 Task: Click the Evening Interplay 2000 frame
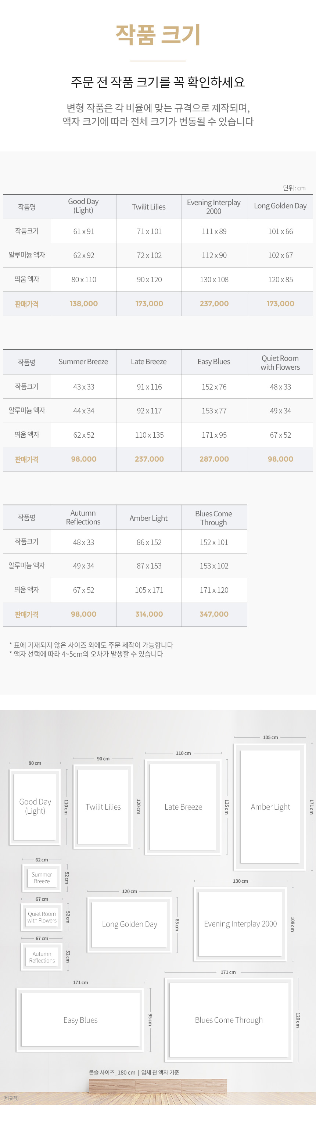click(240, 924)
